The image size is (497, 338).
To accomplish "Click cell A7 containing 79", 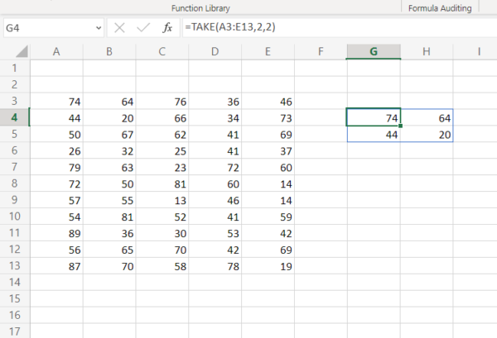I will click(56, 167).
